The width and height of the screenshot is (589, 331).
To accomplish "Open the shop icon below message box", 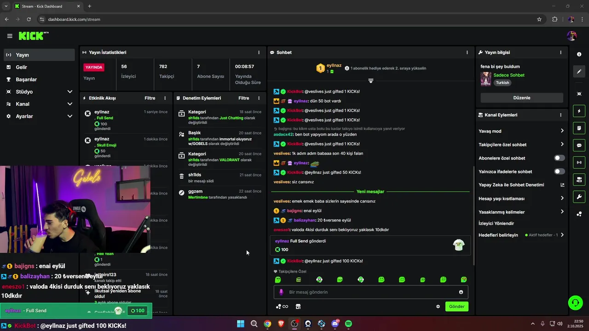I will tap(298, 307).
